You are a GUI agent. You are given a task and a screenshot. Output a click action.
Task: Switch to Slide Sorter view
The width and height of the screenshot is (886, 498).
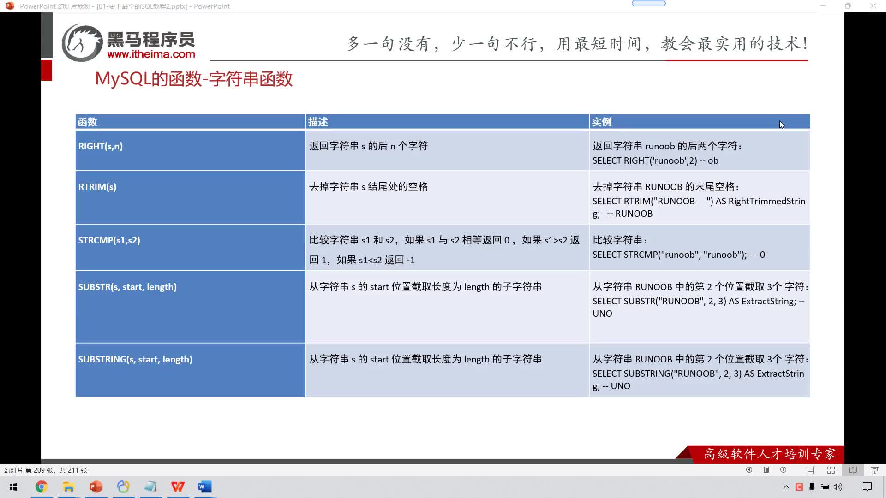point(831,470)
